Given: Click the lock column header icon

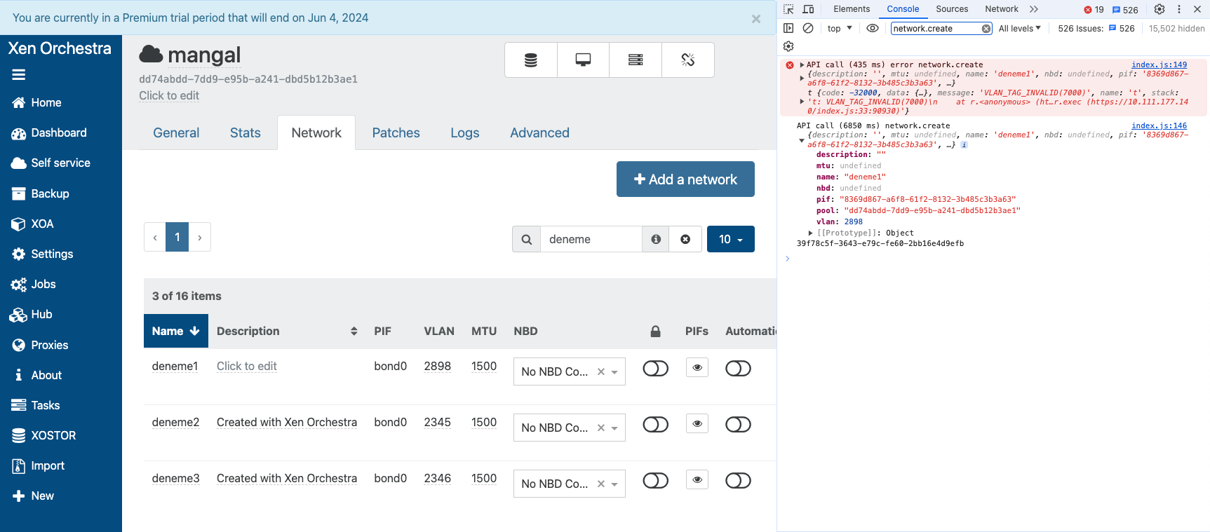Looking at the screenshot, I should [655, 331].
